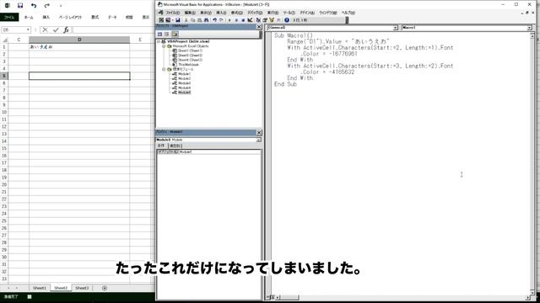The width and height of the screenshot is (540, 303).
Task: Click the select-all corner of the Excel grid
Action: coord(4,40)
